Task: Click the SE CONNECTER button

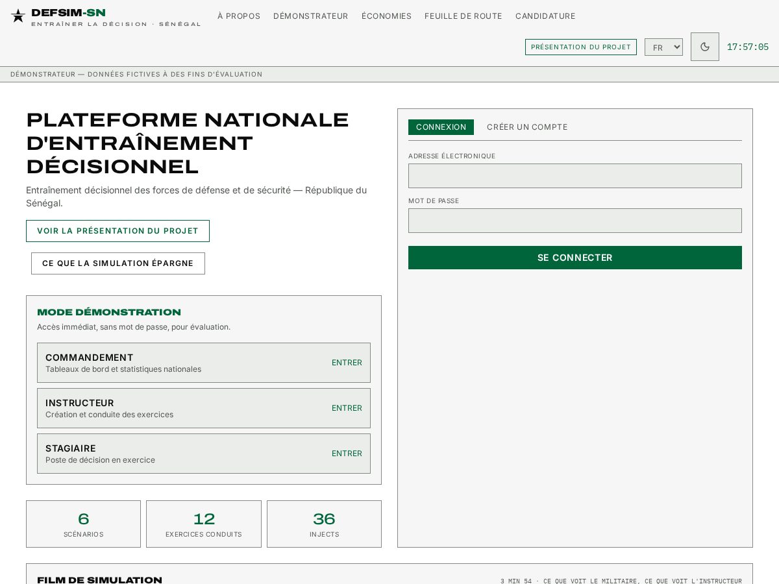Action: (575, 258)
